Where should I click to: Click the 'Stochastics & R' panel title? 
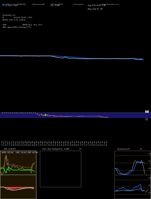[123, 149]
